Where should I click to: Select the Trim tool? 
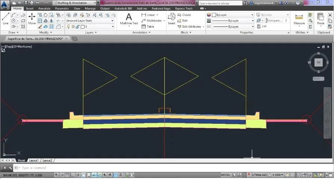58,21
